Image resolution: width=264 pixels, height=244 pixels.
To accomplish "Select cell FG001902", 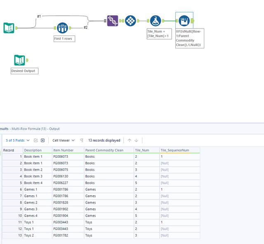I will coord(68,209).
